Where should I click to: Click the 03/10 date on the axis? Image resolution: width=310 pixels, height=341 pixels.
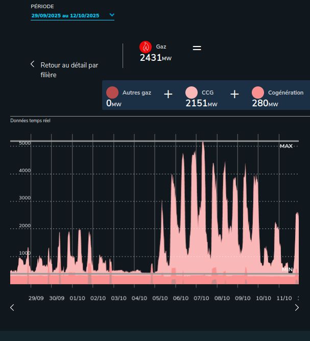[118, 298]
